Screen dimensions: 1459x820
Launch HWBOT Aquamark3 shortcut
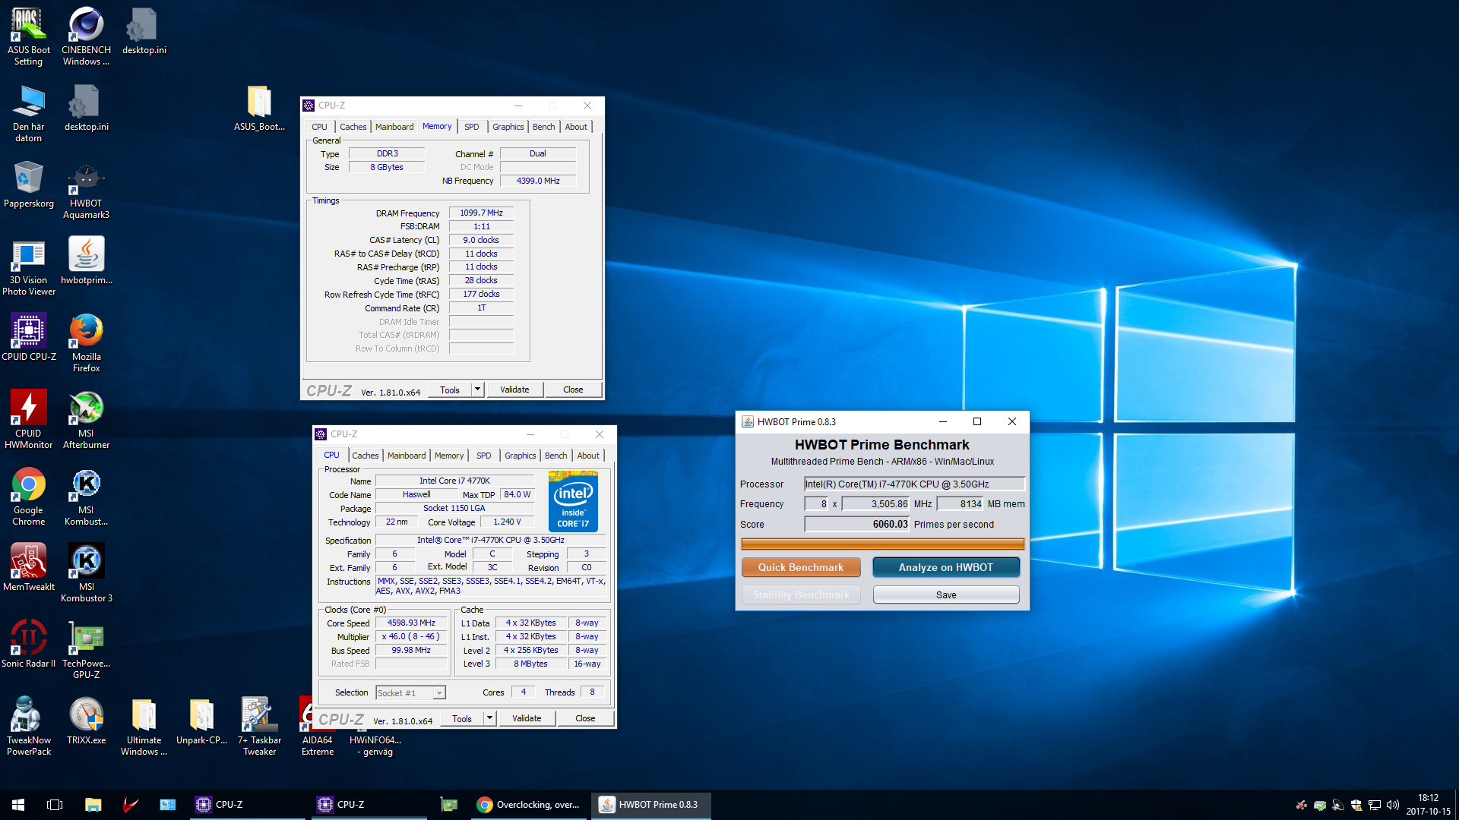tap(86, 190)
